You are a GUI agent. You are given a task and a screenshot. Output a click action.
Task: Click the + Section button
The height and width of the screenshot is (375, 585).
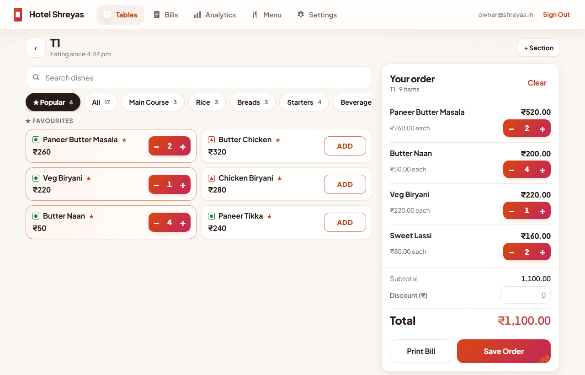pyautogui.click(x=538, y=48)
